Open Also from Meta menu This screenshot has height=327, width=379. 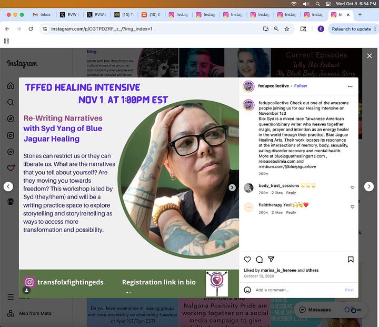[x=29, y=313]
